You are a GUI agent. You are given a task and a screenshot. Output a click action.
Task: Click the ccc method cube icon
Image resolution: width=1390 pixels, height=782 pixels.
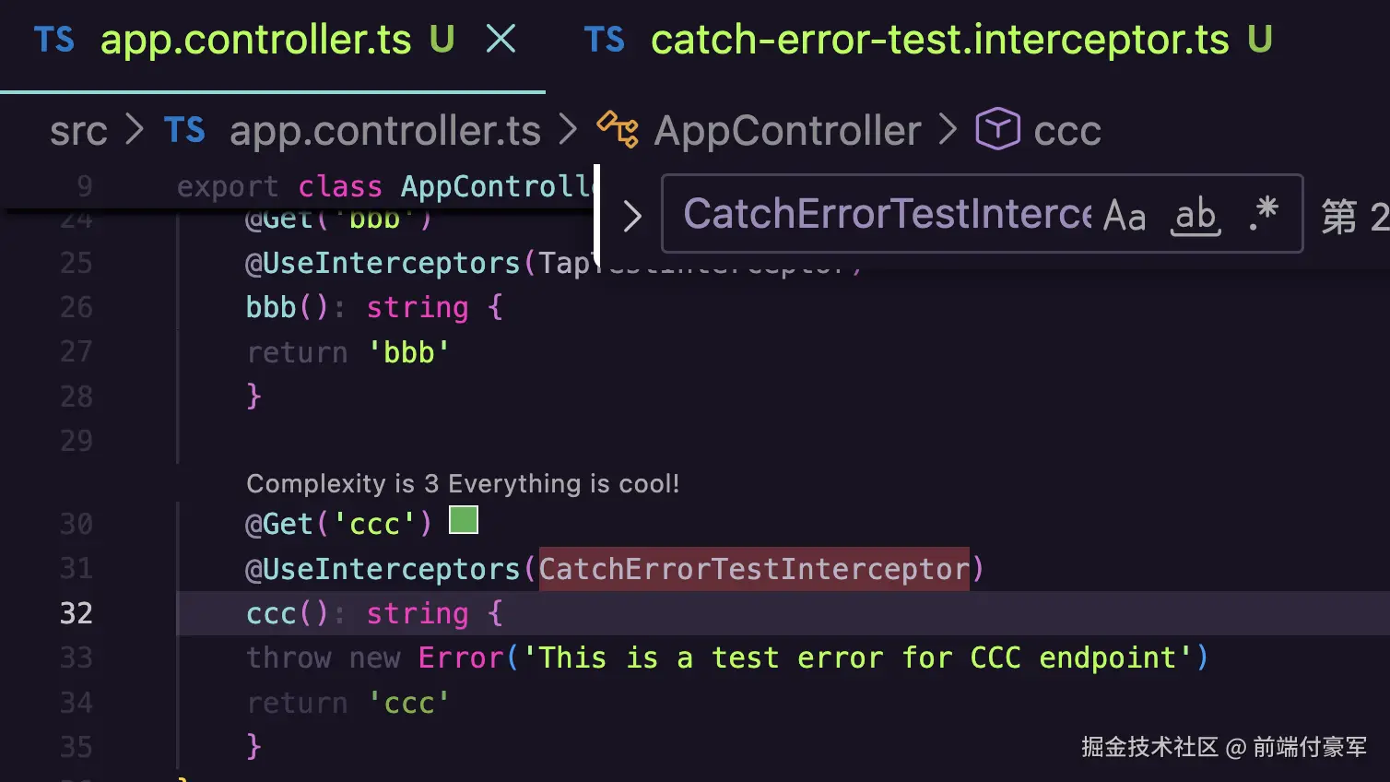(x=997, y=130)
